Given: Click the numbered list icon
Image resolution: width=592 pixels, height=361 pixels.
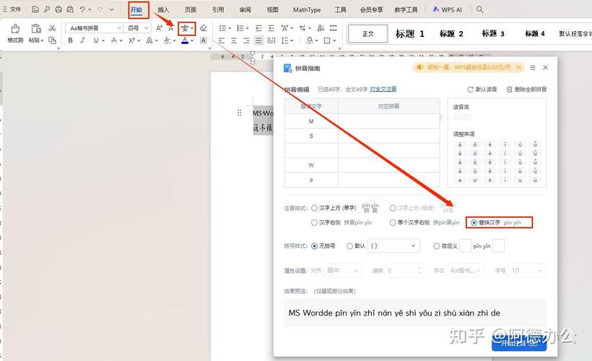Looking at the screenshot, I should (240, 28).
